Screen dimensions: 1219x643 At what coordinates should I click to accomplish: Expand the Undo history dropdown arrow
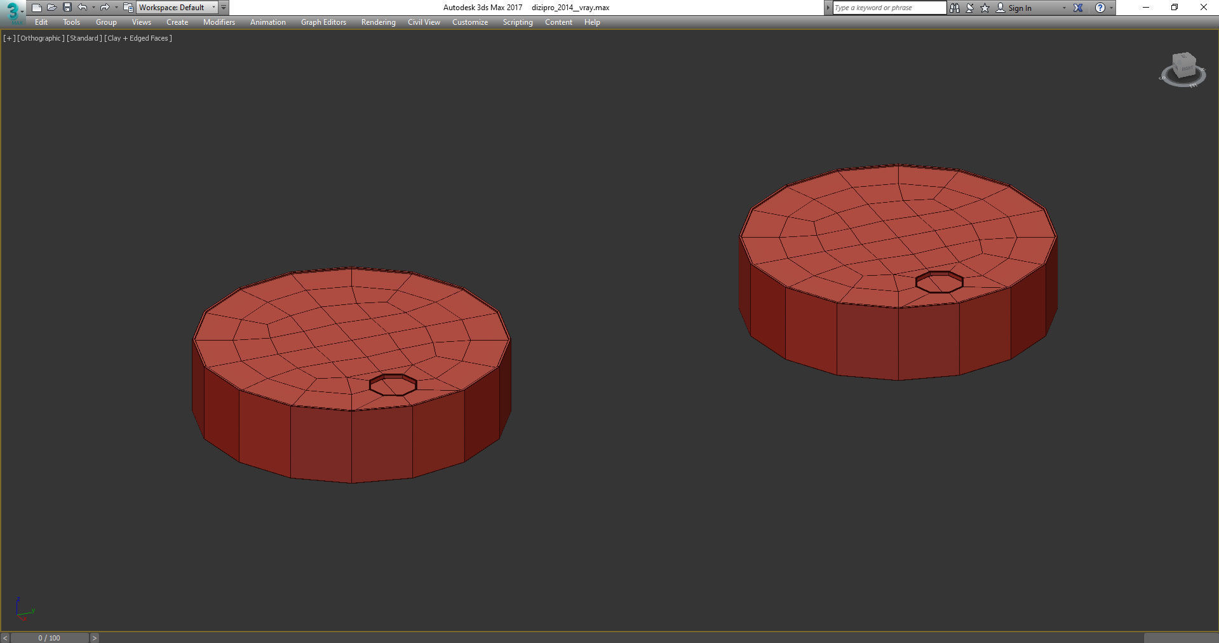click(x=93, y=8)
